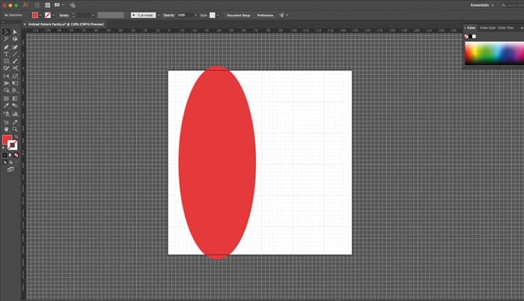Activate the Width warp tool
This screenshot has height=301, width=524.
click(6, 83)
